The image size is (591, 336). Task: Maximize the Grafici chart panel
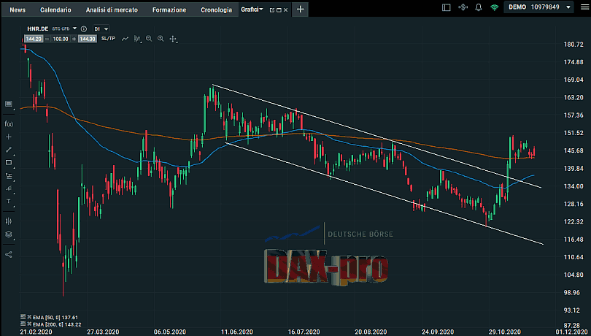(279, 10)
